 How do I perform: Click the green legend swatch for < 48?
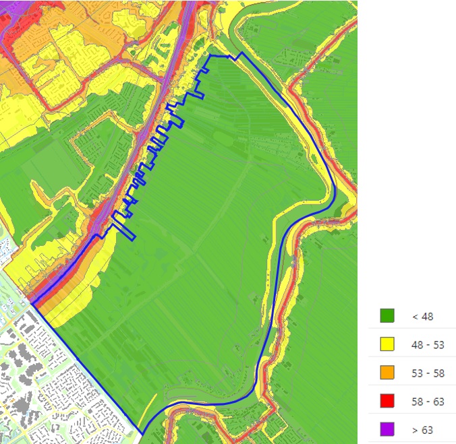point(387,315)
